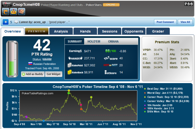The width and height of the screenshot is (195, 129).
Task: Click the Career Valley legend color swatch
Action: 145,101
